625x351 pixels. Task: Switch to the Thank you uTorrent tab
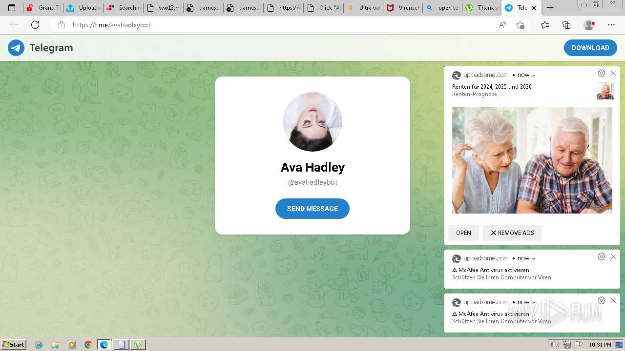point(483,8)
